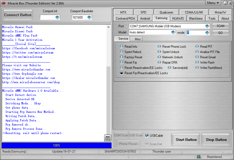Switch to the Blackberry tab
The width and height of the screenshot is (234, 160).
coord(196,19)
